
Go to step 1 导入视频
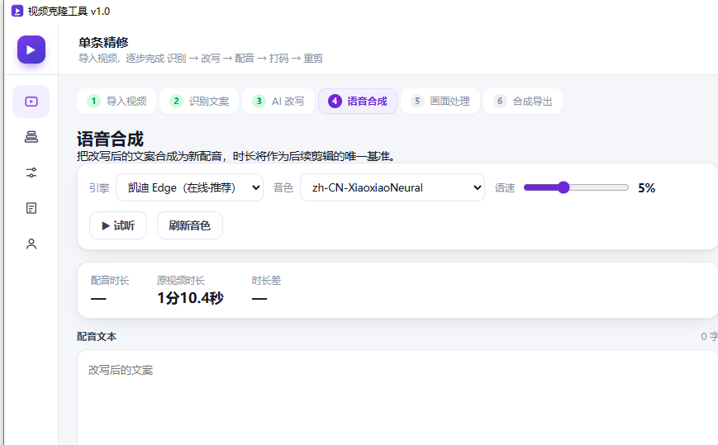(116, 101)
